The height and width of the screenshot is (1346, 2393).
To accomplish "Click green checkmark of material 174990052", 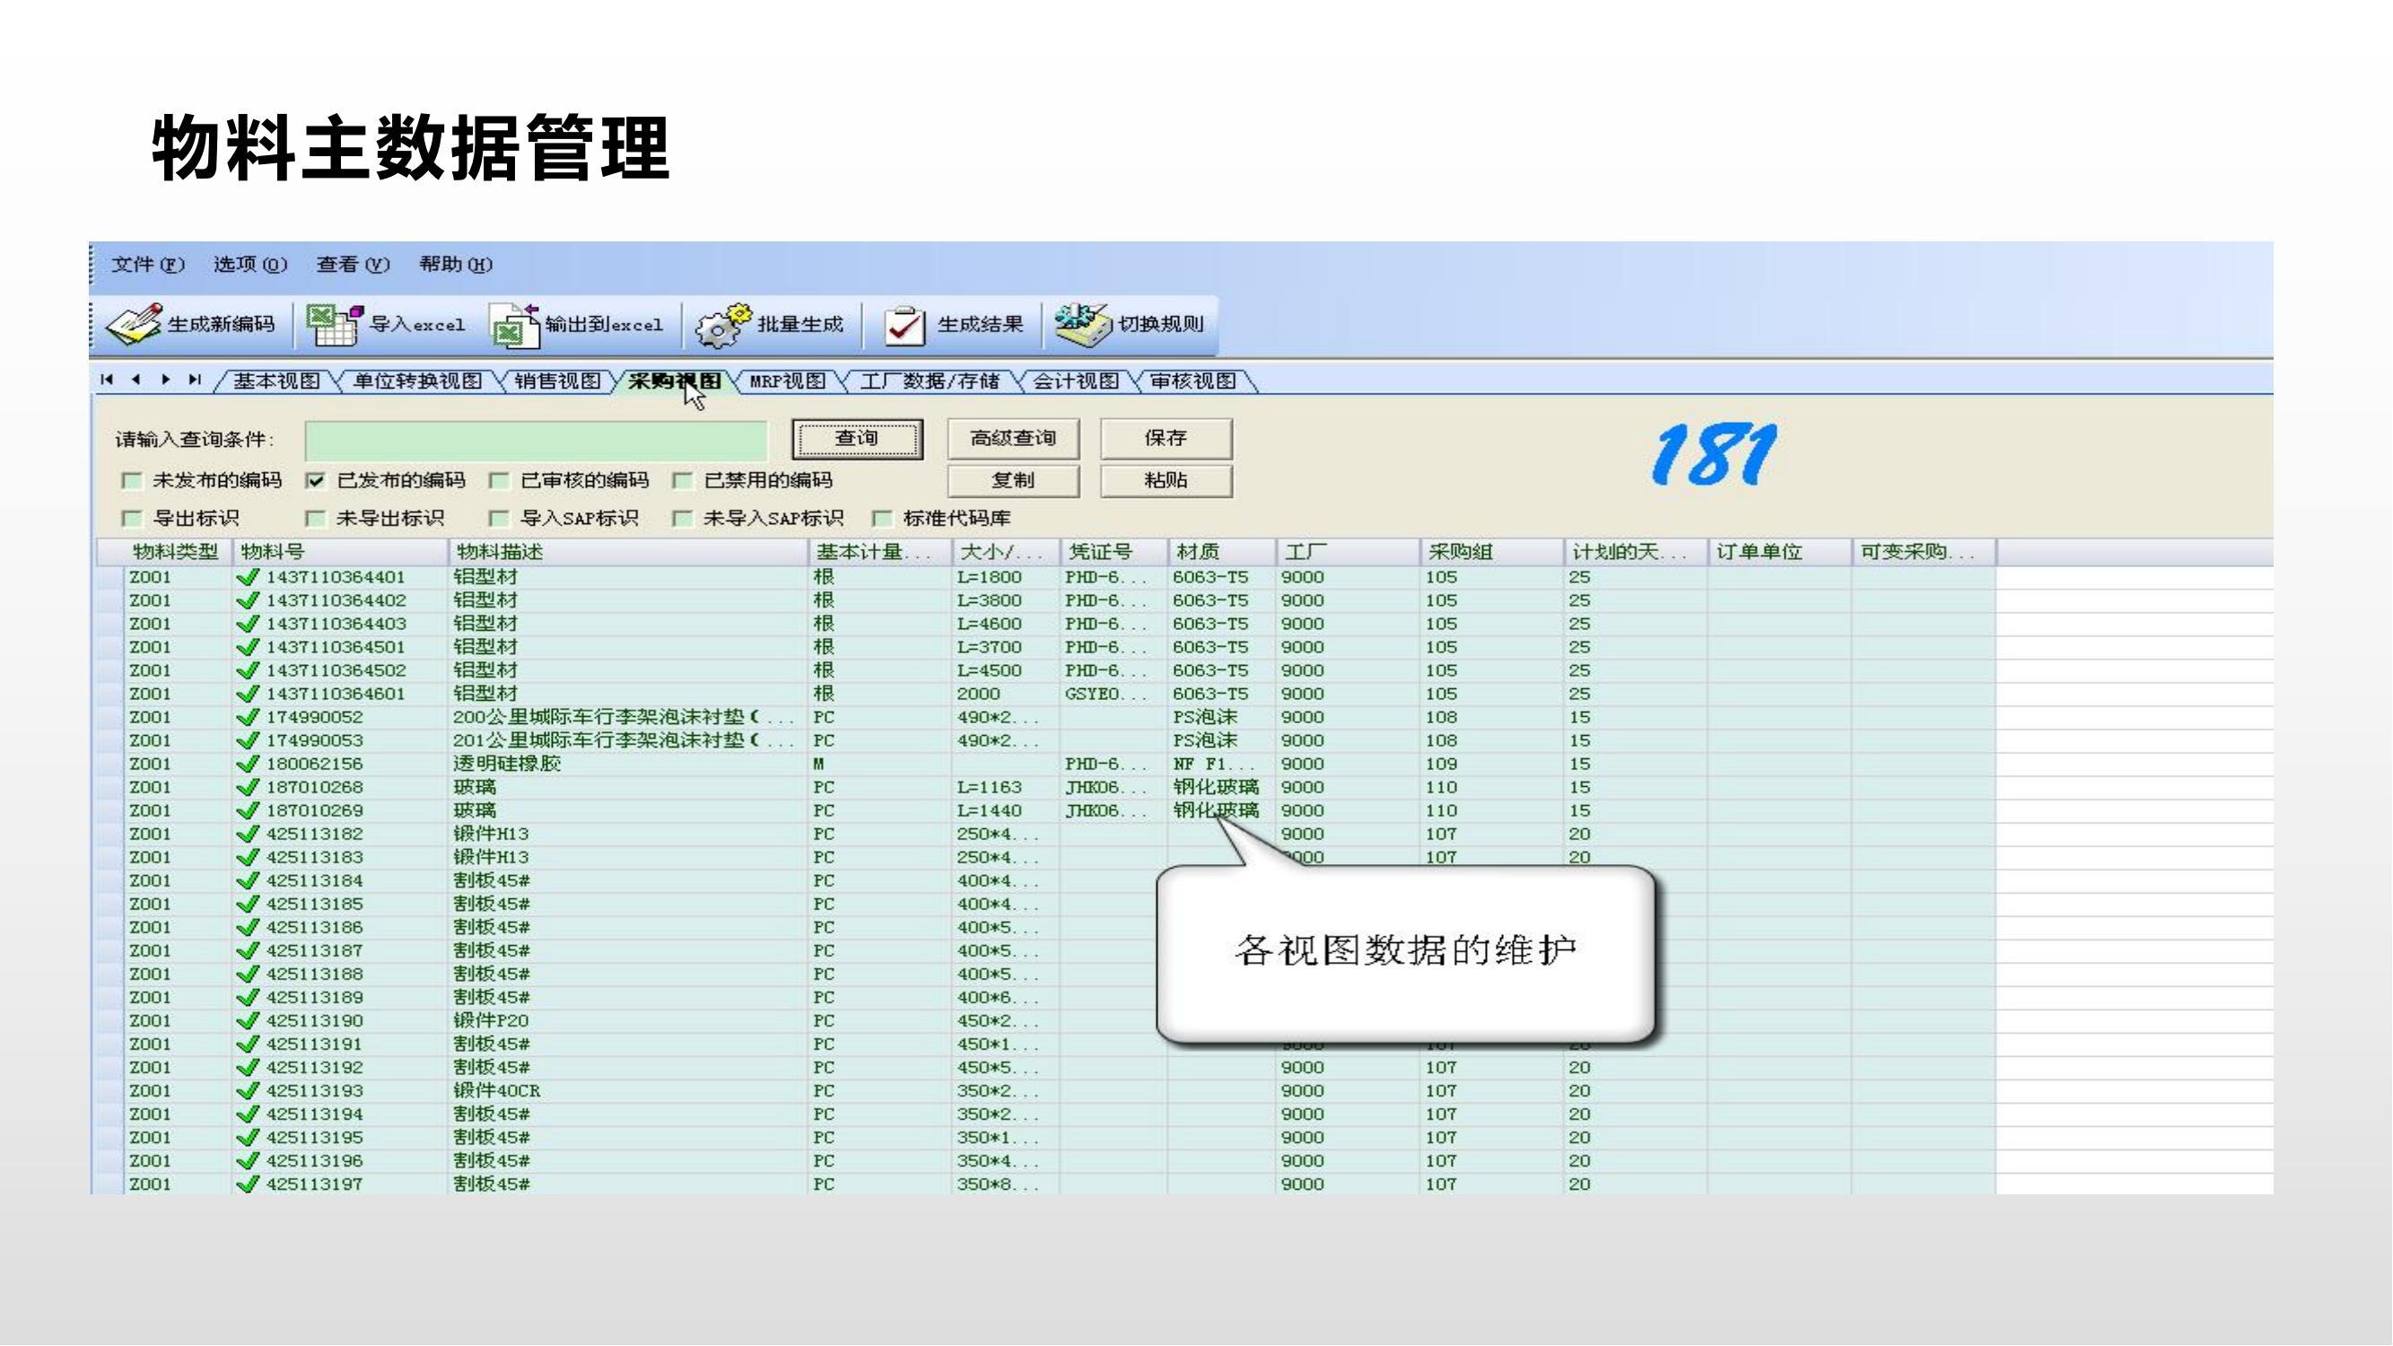I will coord(248,717).
